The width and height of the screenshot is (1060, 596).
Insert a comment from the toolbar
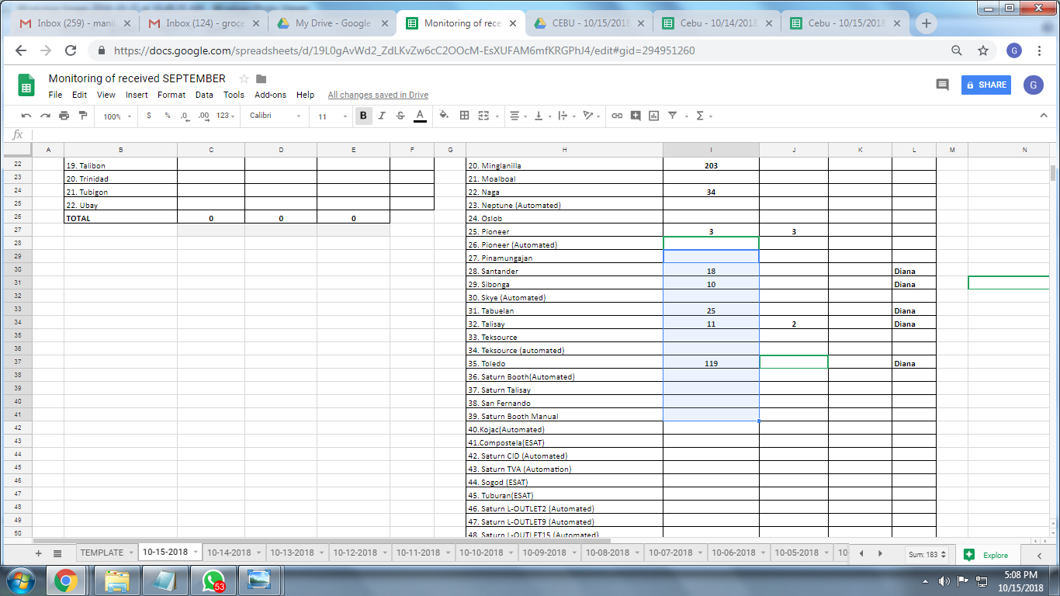tap(636, 116)
